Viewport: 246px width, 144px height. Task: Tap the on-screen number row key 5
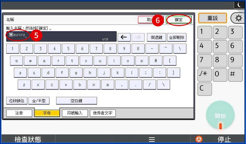pos(68,49)
